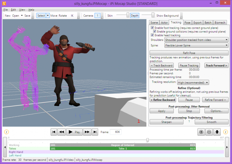
Task: Click New project toolbar button
Action: click(8, 16)
